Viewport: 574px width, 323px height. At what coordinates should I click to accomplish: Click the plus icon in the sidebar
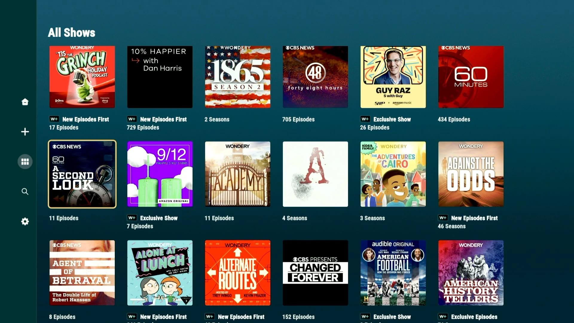coord(25,132)
